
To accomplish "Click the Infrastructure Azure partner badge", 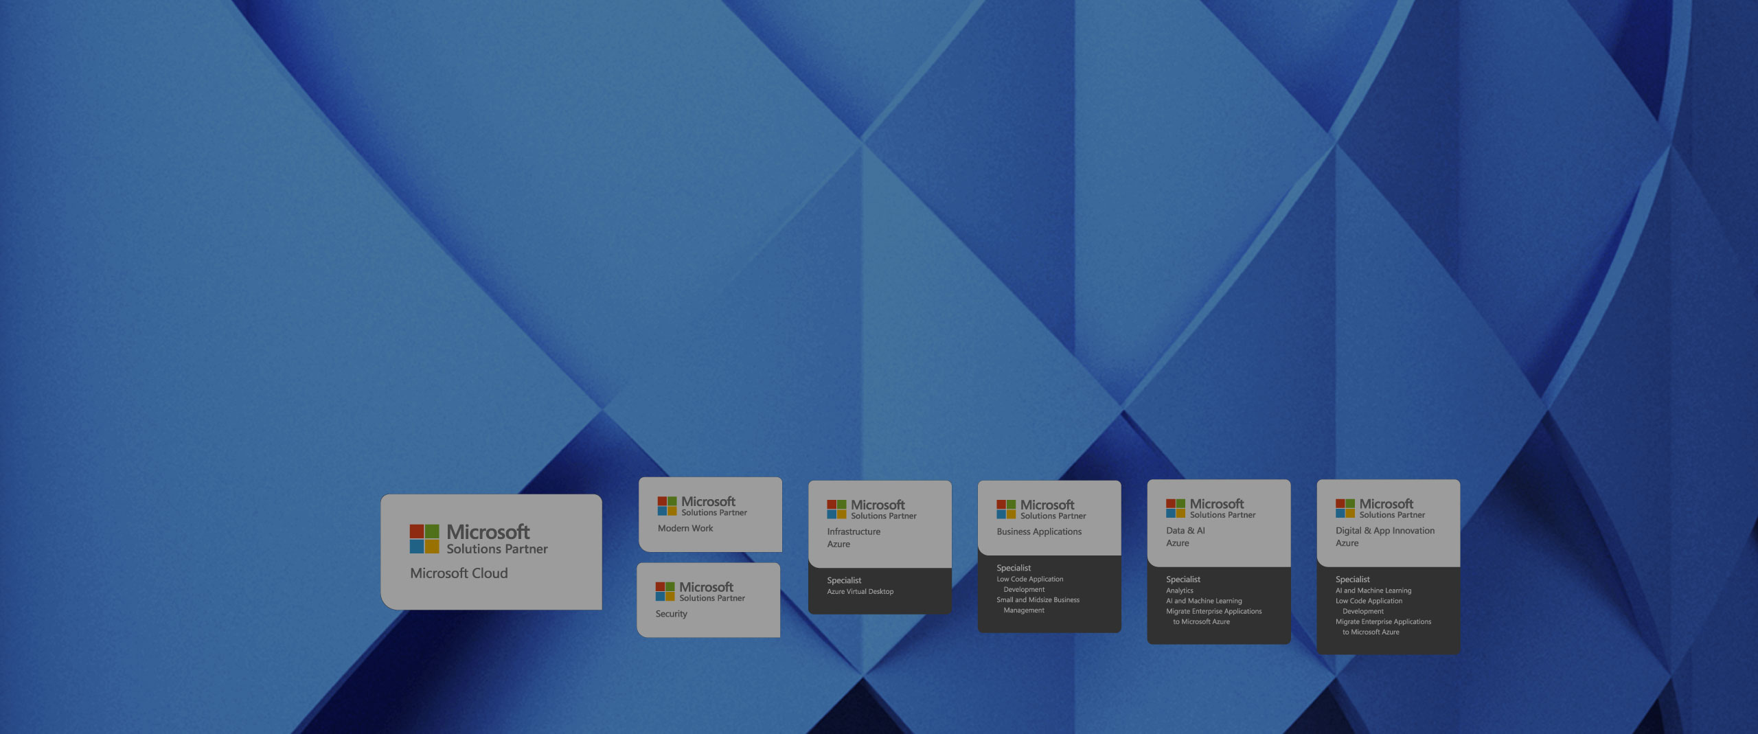I will click(x=880, y=547).
